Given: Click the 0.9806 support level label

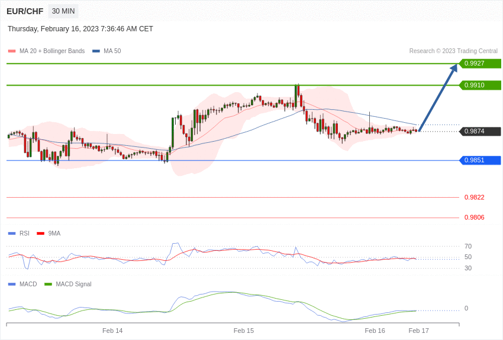Looking at the screenshot, I should tap(474, 217).
